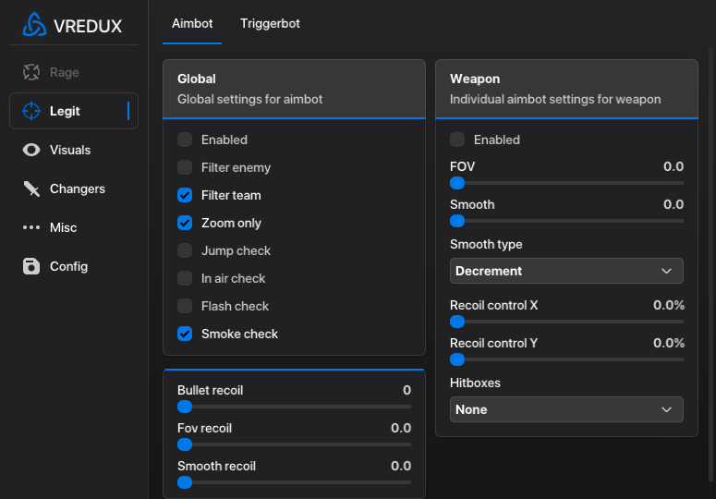Open the Hitboxes None dropdown
Viewport: 716px width, 499px height.
coord(566,409)
